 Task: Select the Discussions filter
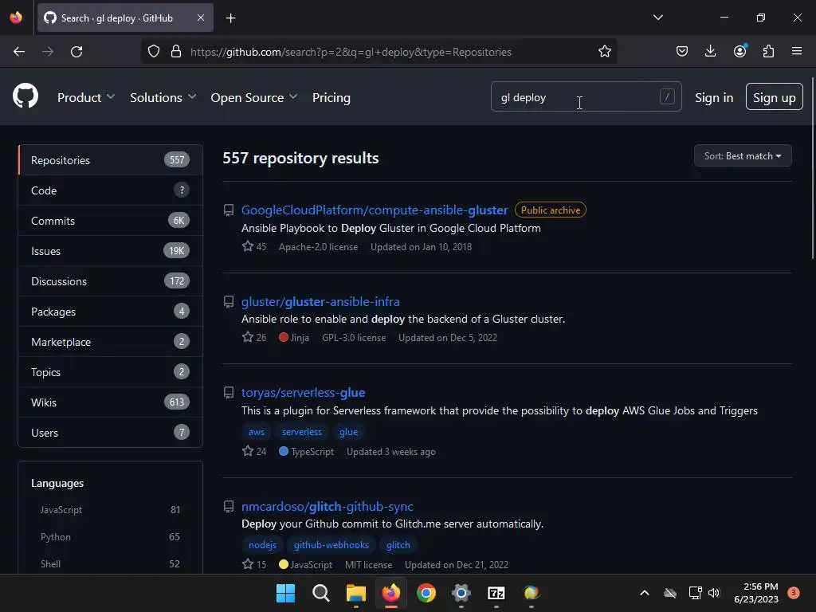pos(110,281)
